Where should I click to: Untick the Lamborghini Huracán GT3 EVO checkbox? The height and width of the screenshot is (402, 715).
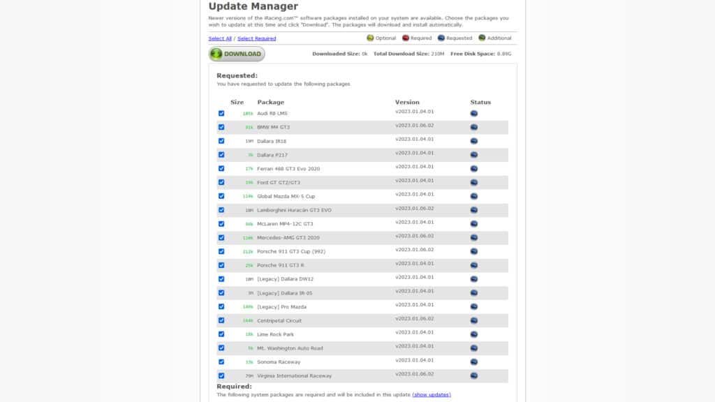click(x=221, y=210)
